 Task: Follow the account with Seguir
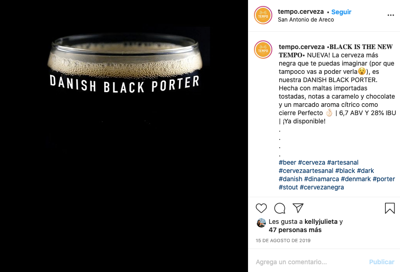click(341, 12)
